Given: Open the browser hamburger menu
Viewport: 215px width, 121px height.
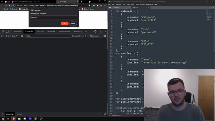Looking at the screenshot, I should (x=105, y=5).
